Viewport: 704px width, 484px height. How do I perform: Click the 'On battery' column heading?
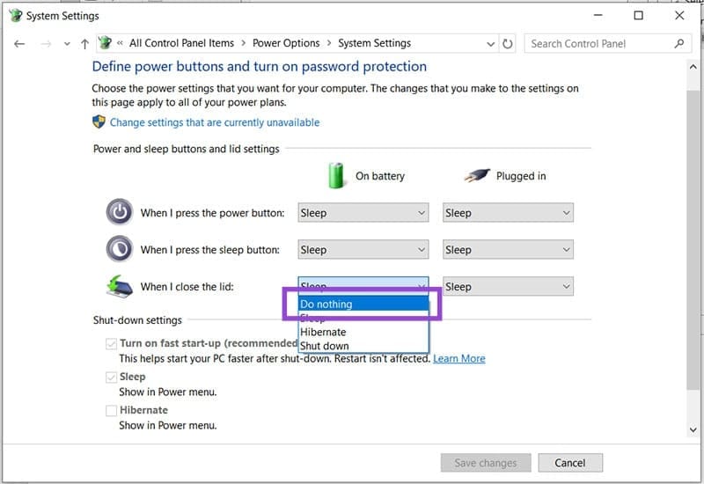pos(380,176)
